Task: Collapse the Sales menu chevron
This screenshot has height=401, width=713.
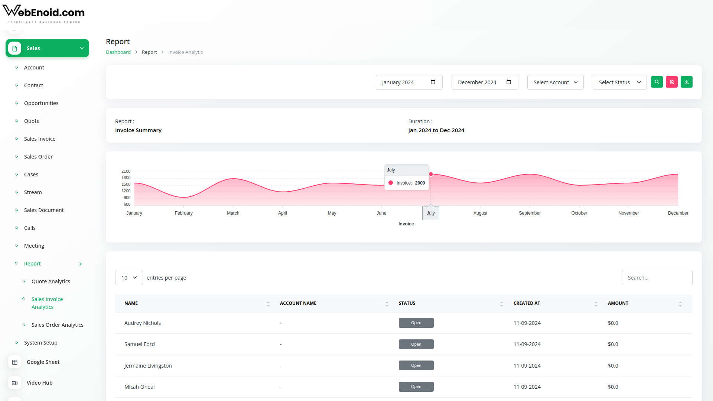Action: point(82,48)
